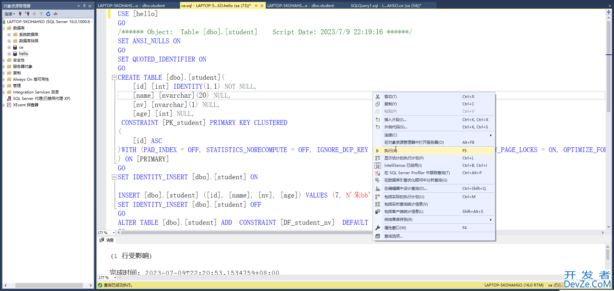
Task: Choose 在对象资源管理器中打开服务器(O)
Action: [x=434, y=142]
